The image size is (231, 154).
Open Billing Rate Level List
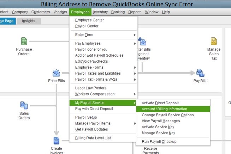tap(103, 138)
